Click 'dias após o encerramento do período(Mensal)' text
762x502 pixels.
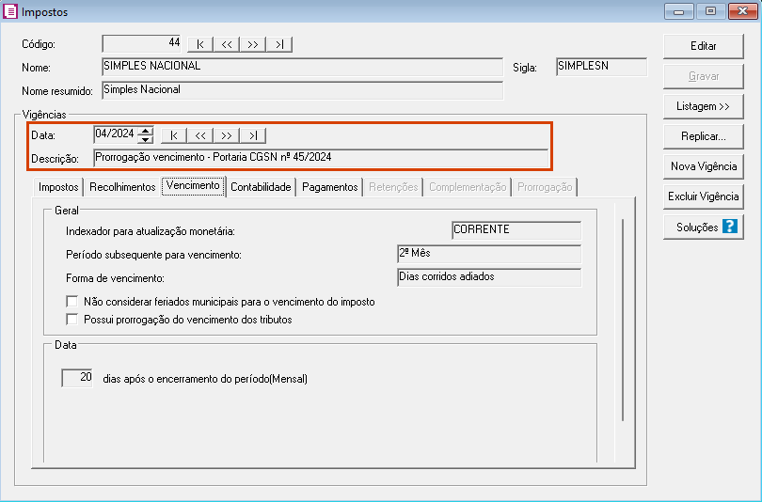coord(205,379)
